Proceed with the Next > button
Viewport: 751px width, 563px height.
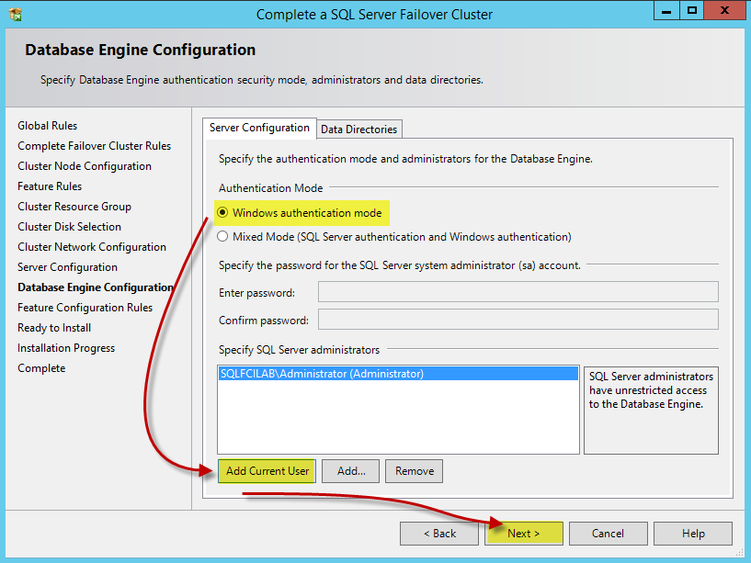[524, 534]
